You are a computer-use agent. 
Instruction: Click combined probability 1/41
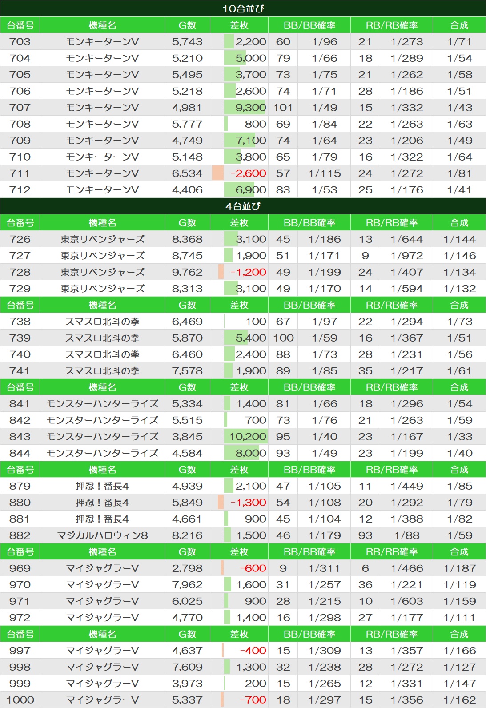pos(459,190)
